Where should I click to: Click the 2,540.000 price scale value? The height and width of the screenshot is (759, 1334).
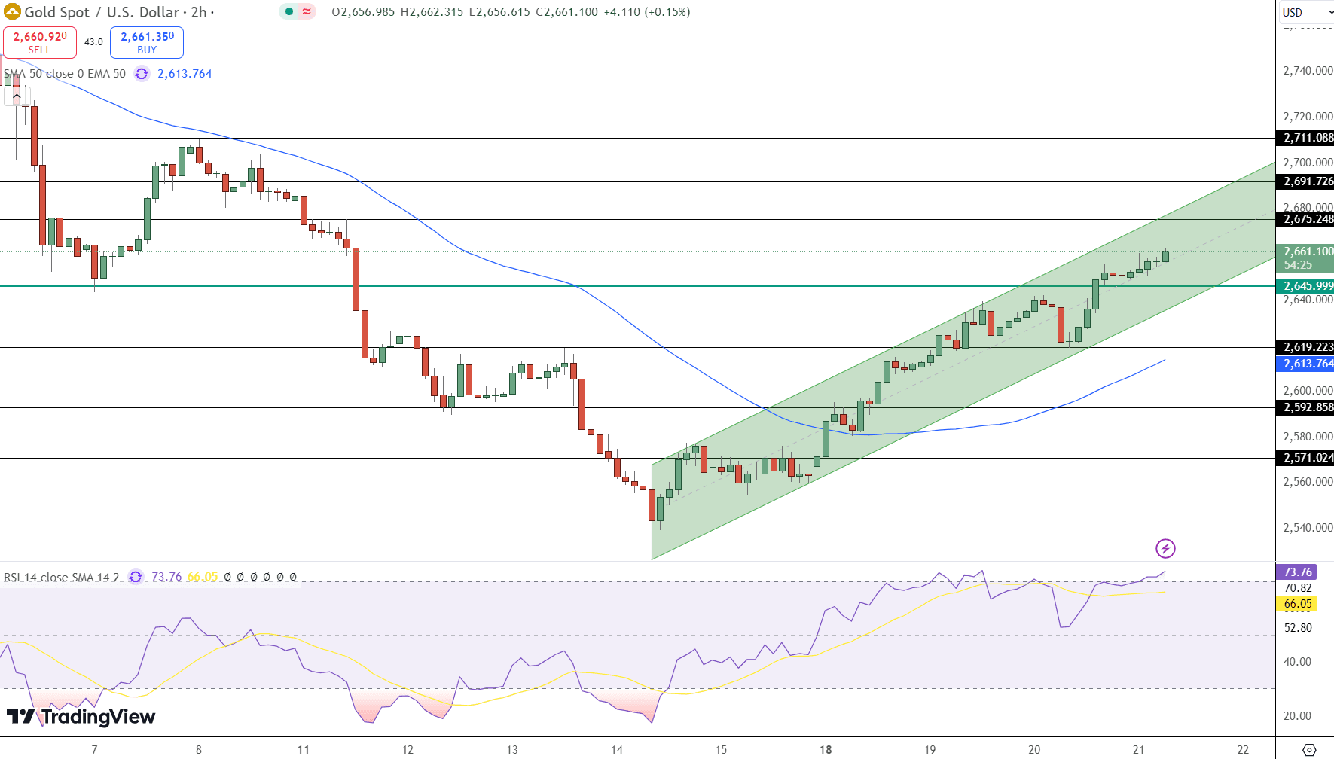[1308, 528]
